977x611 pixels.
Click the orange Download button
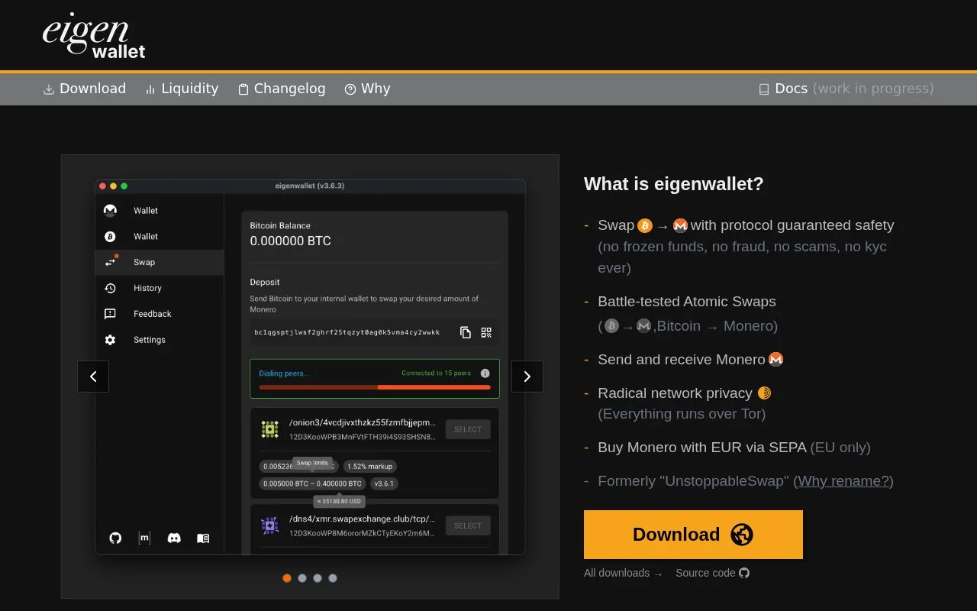693,535
